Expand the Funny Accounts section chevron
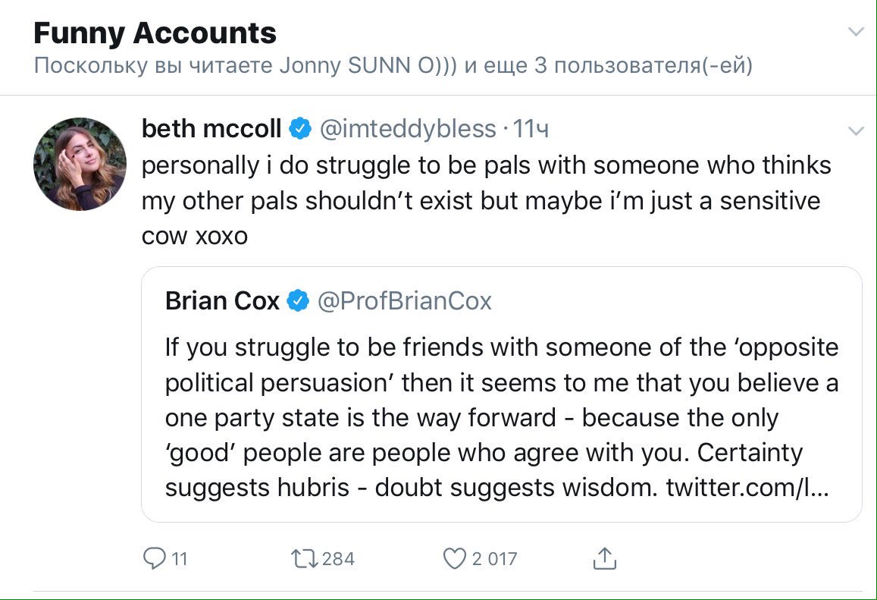The image size is (877, 600). coord(856,32)
